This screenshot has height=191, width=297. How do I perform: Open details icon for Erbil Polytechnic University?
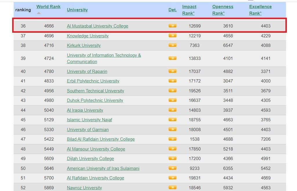point(172,81)
